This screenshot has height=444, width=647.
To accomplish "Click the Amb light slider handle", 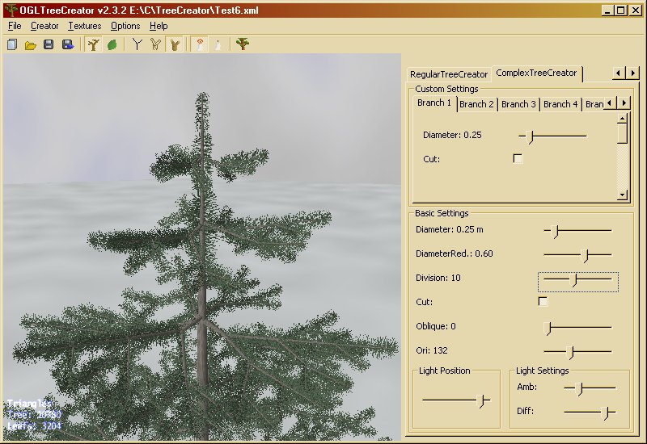I will 579,388.
